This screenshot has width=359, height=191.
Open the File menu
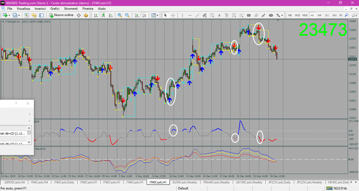10,9
